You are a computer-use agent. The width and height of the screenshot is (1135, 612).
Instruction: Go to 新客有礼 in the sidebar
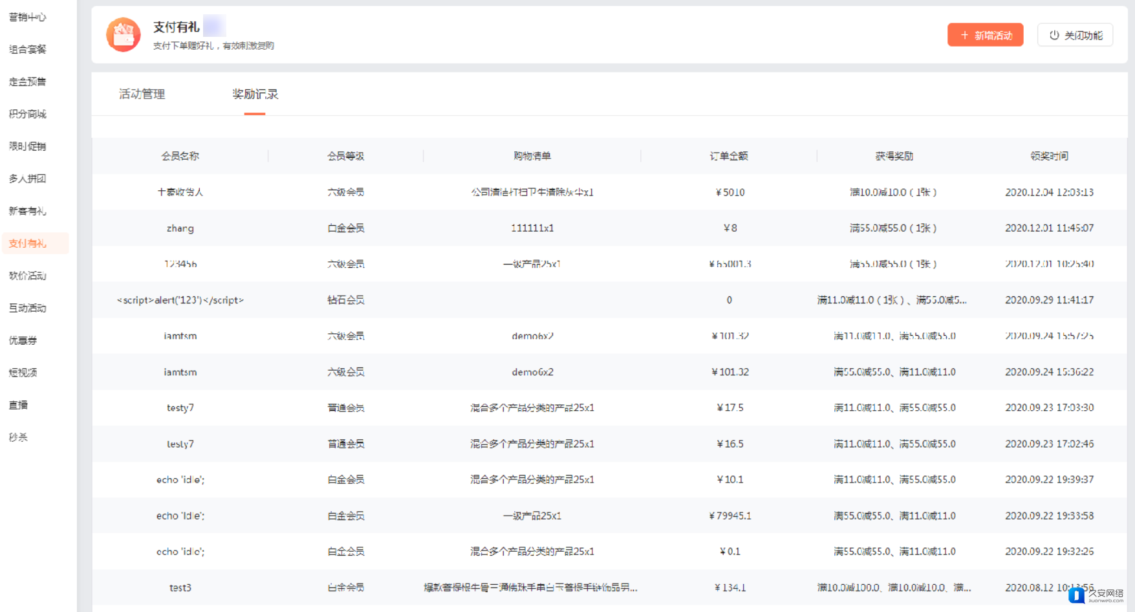coord(28,211)
